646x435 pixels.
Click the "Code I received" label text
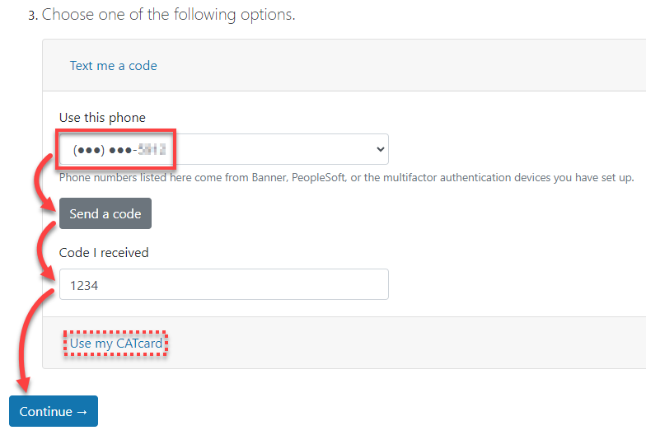(x=104, y=253)
